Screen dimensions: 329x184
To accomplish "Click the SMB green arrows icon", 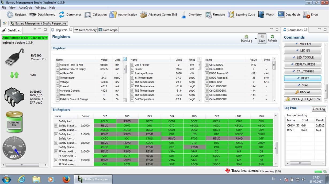I will pyautogui.click(x=14, y=75).
